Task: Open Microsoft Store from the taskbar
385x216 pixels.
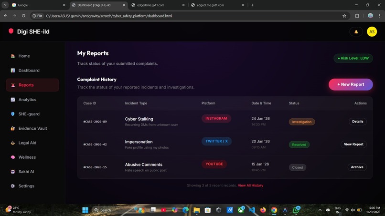Action: tap(208, 210)
